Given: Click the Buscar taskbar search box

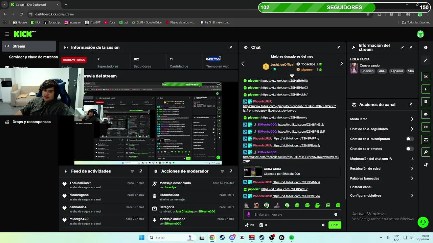Looking at the screenshot, I should pyautogui.click(x=171, y=238).
